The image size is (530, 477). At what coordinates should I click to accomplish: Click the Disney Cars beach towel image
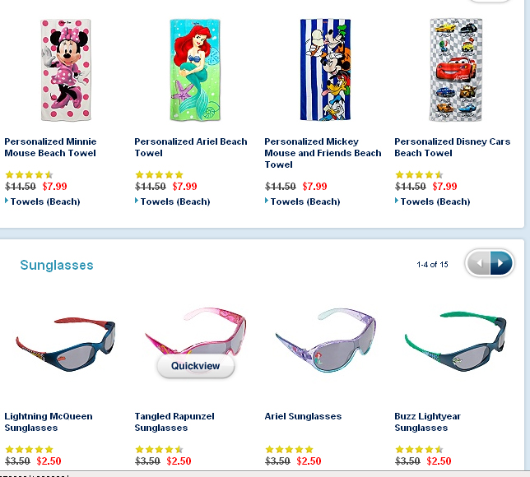(x=456, y=70)
